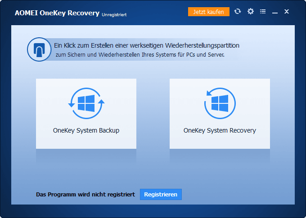This screenshot has height=218, width=306.
Task: Click the 'zum Sichern und Wiederherstellen' subtitle
Action: [140, 55]
